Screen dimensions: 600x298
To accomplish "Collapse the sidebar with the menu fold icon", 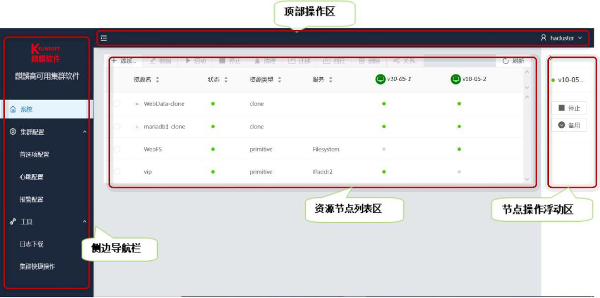I will point(104,38).
